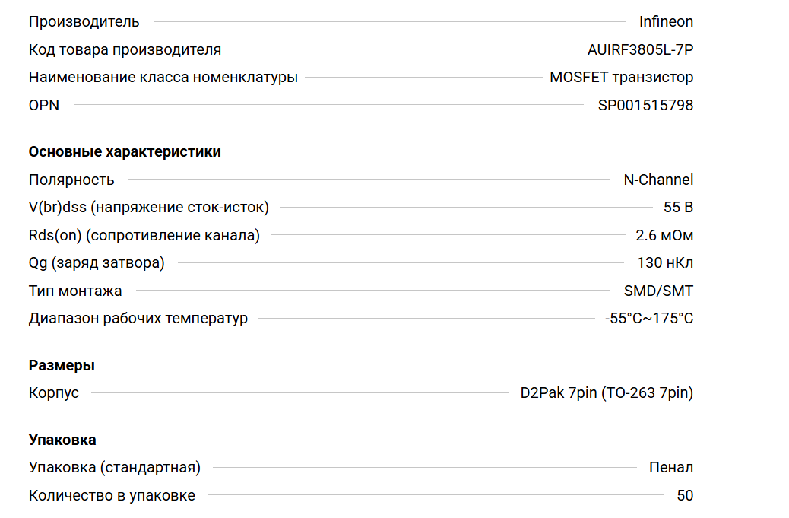Click the quantity value 50
The width and height of the screenshot is (789, 518).
tap(685, 496)
